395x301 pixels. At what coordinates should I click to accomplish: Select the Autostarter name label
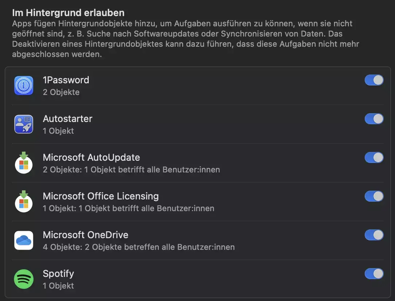pyautogui.click(x=68, y=119)
